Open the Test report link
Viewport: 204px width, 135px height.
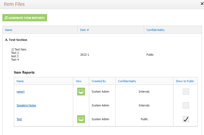tap(19, 119)
